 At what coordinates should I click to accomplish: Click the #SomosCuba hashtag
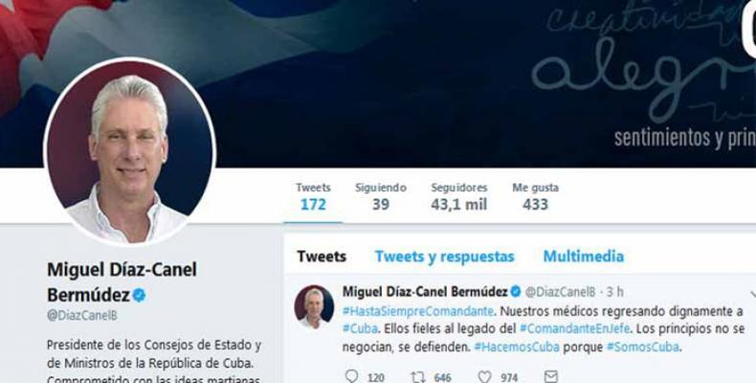tap(643, 347)
